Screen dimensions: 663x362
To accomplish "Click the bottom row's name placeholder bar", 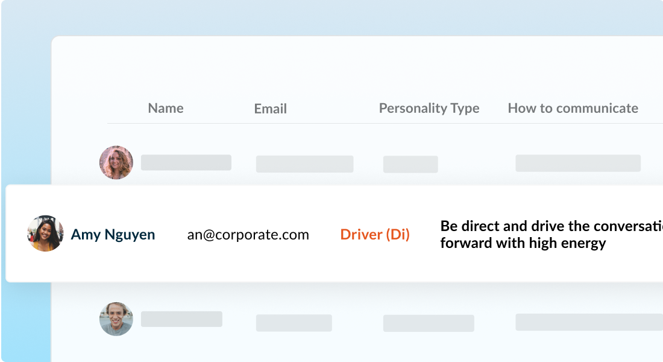I will 181,319.
